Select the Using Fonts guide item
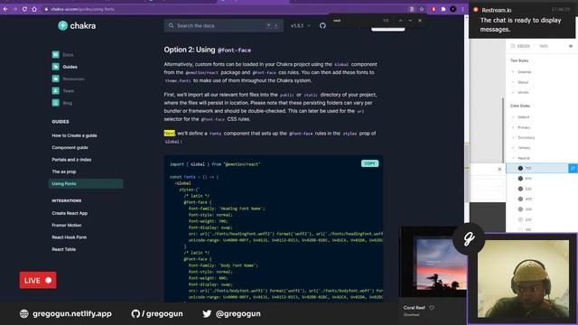This screenshot has height=325, width=578. [x=86, y=183]
